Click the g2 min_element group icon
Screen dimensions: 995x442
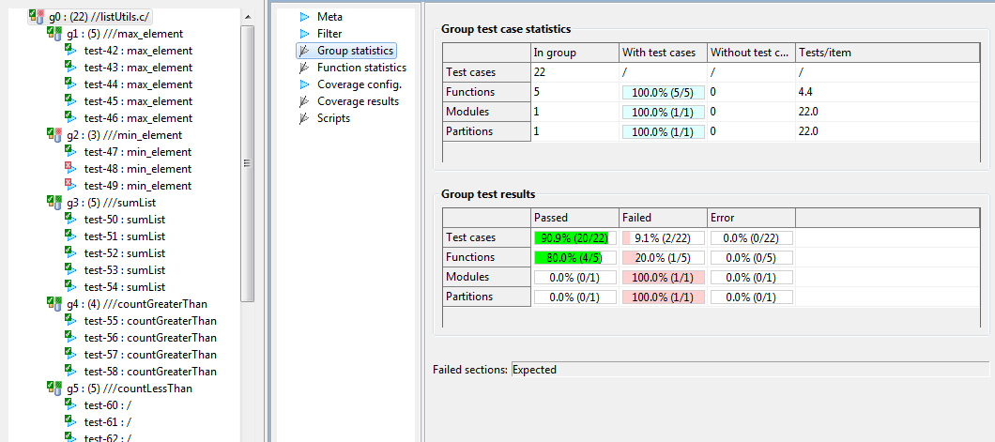pyautogui.click(x=54, y=135)
